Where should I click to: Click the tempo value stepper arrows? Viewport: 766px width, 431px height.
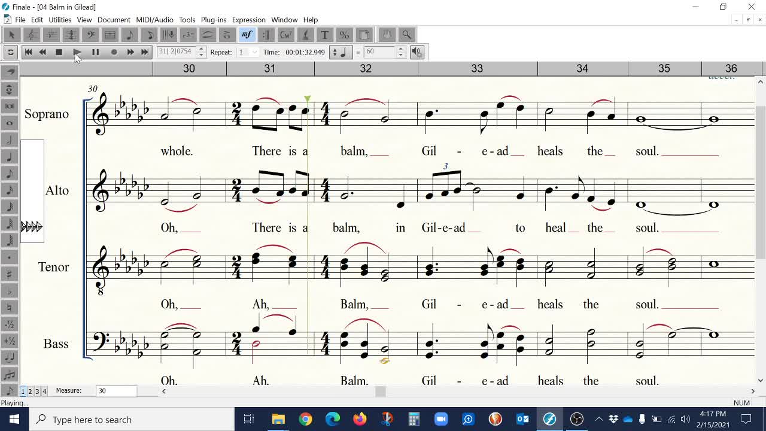401,52
